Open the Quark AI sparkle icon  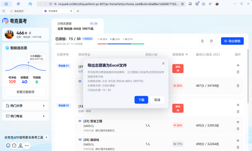click(x=18, y=4)
